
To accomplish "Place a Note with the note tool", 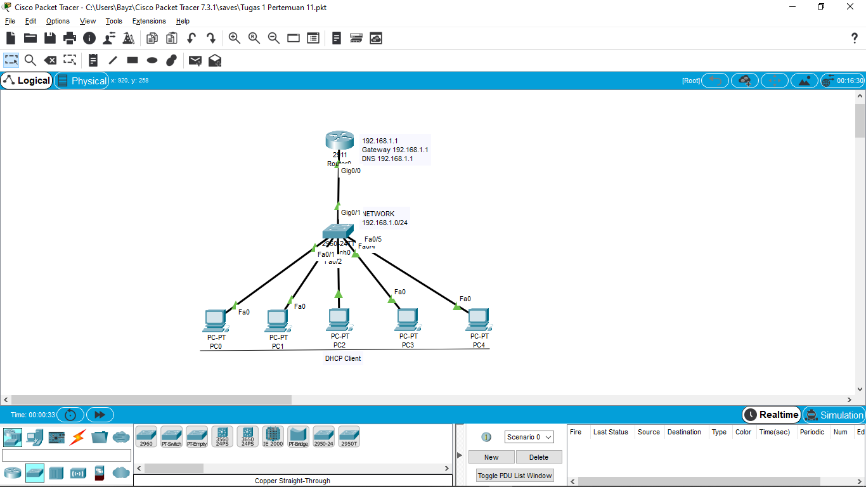I will 93,60.
